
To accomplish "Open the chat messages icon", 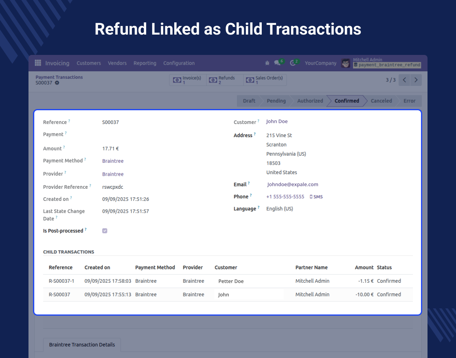I will (277, 63).
